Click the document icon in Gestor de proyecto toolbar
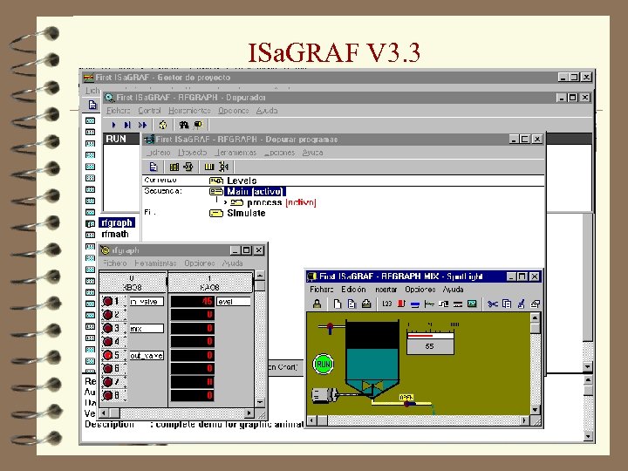 click(x=92, y=105)
